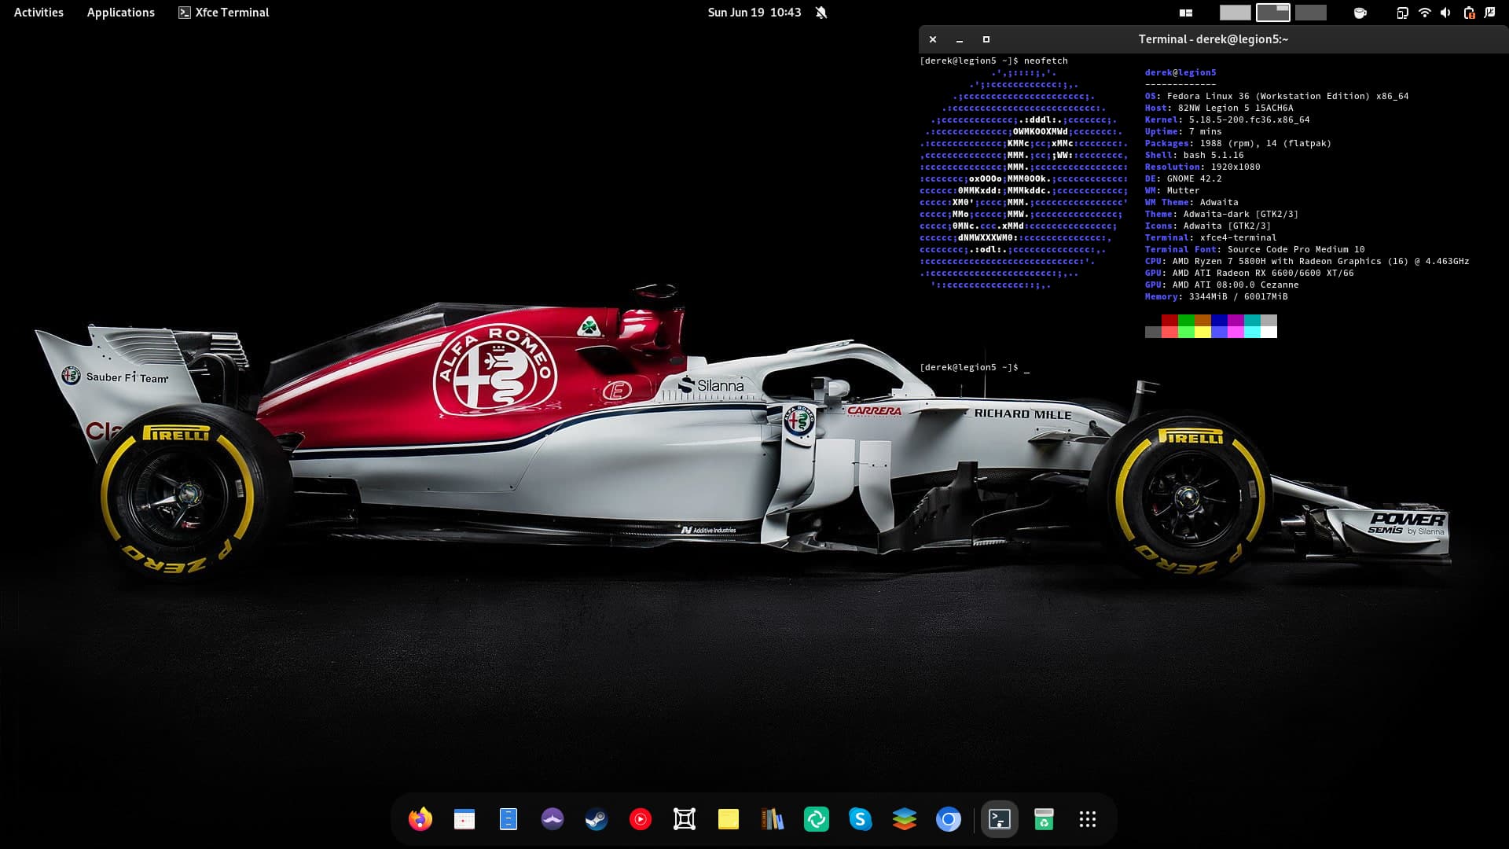Click the 'CPU: AMD Ryzen 7 5800H' line
Image resolution: width=1509 pixels, height=849 pixels.
[x=1307, y=261]
